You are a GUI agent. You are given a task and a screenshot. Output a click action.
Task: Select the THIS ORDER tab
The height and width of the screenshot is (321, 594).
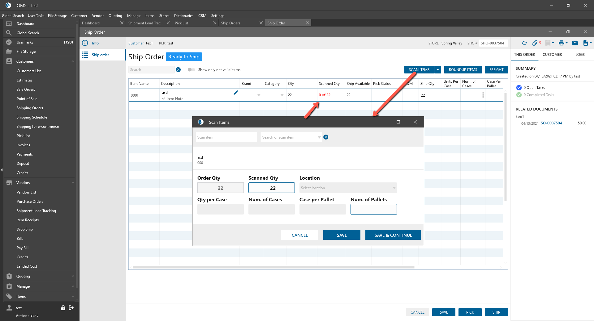[x=524, y=55]
